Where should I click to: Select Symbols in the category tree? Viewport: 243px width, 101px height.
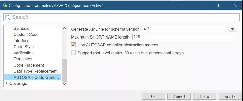click(x=21, y=28)
